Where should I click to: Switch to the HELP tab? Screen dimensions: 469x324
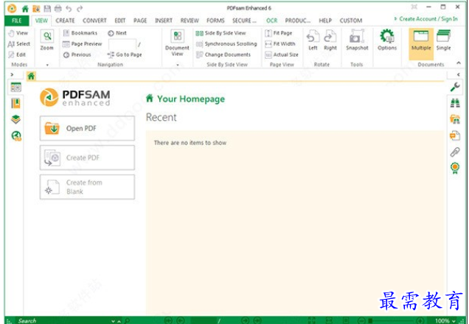[325, 21]
